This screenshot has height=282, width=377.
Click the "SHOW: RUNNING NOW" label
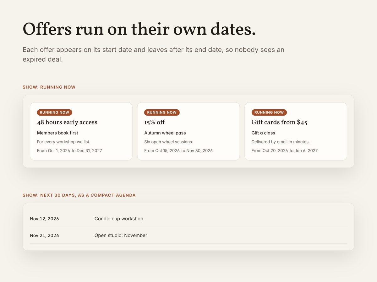(x=49, y=87)
